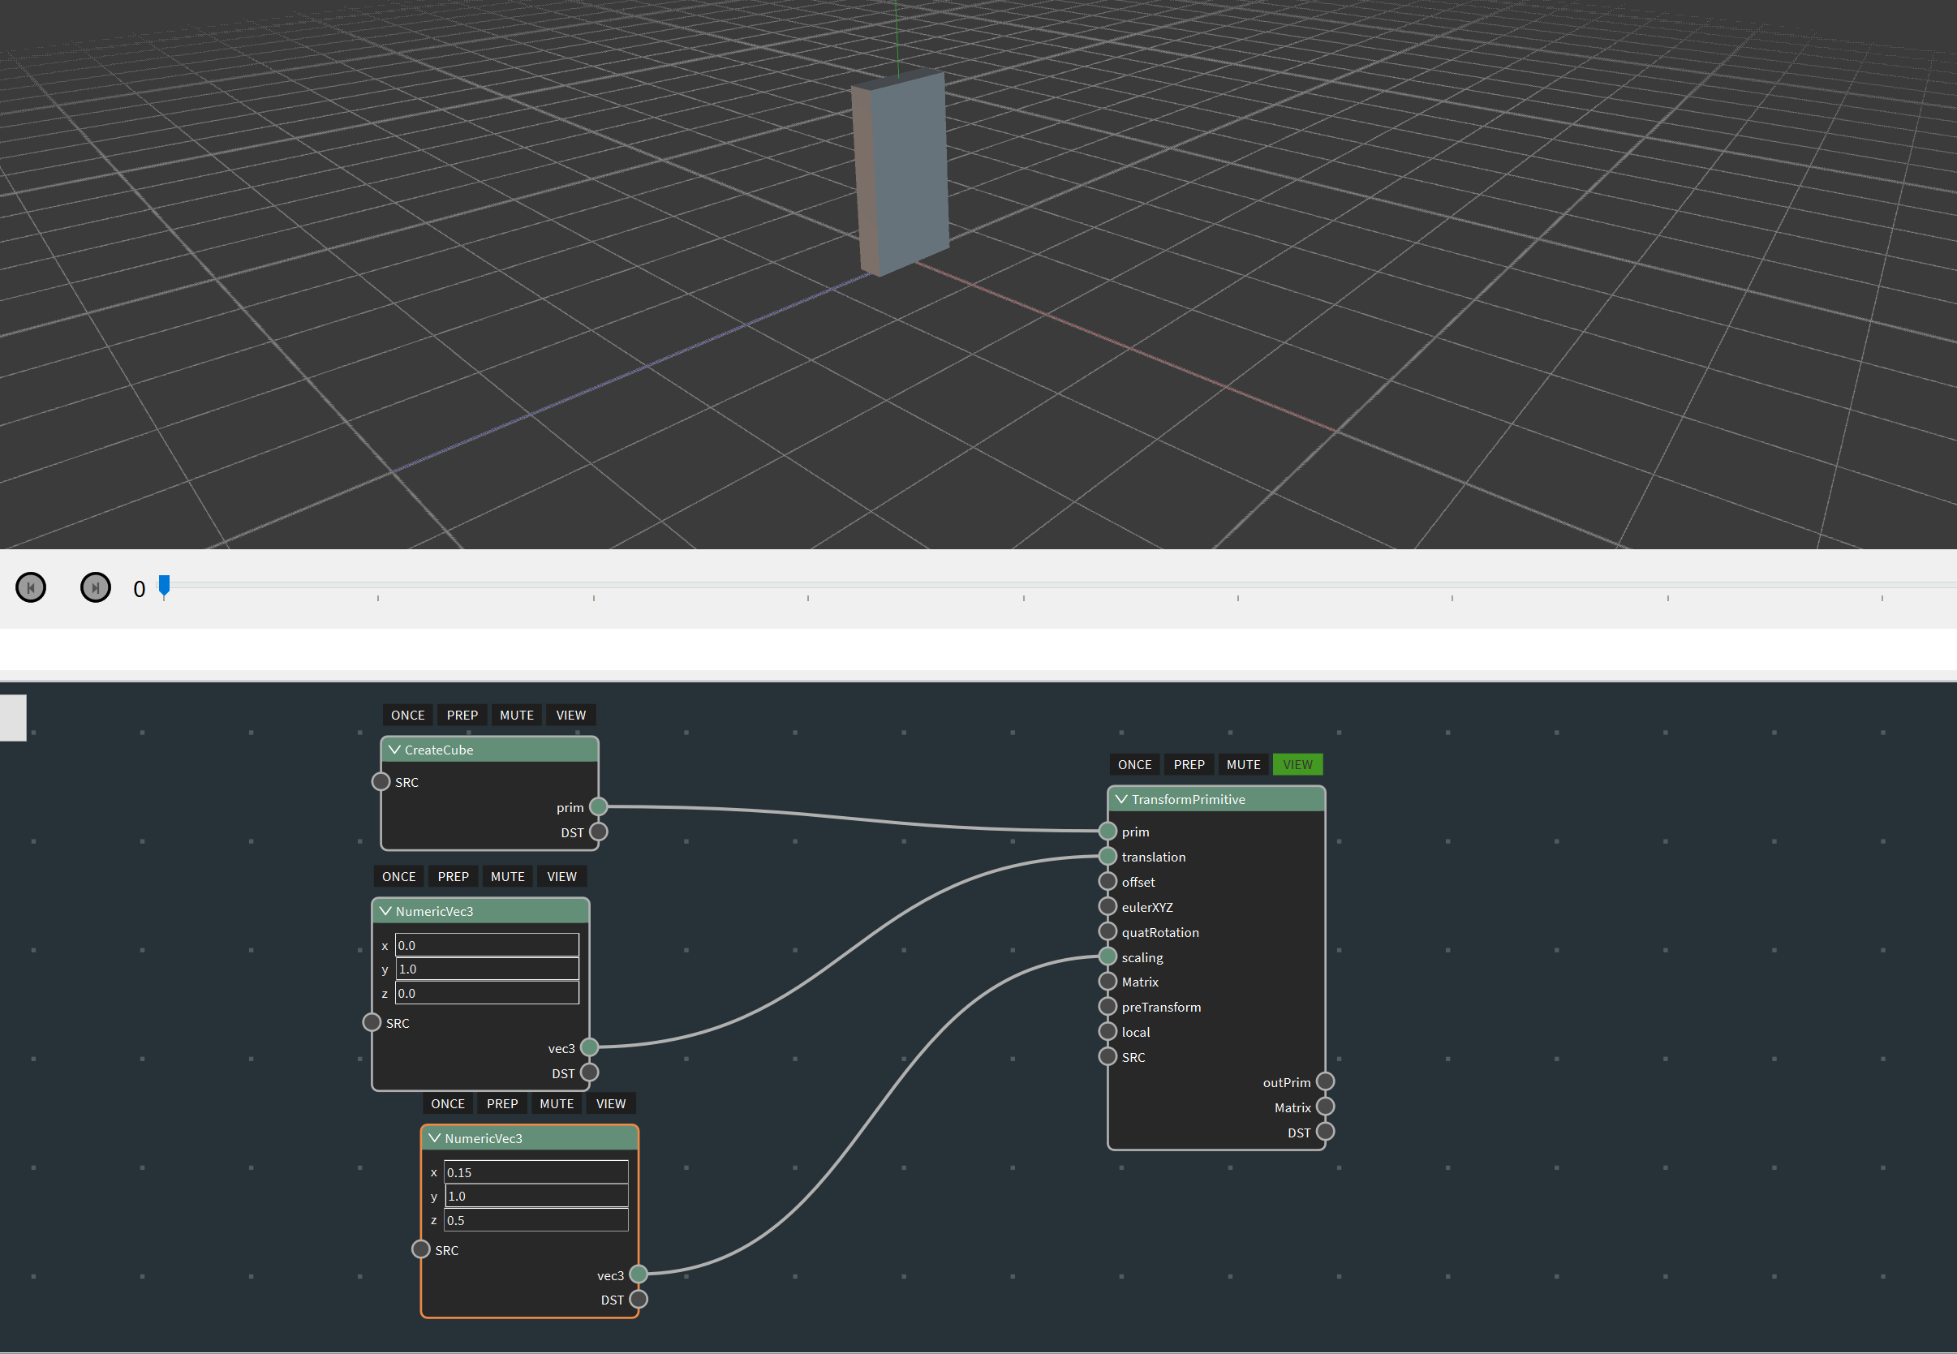Collapse the NumericVec3 node with y 1.0, z 0.0

pyautogui.click(x=385, y=911)
